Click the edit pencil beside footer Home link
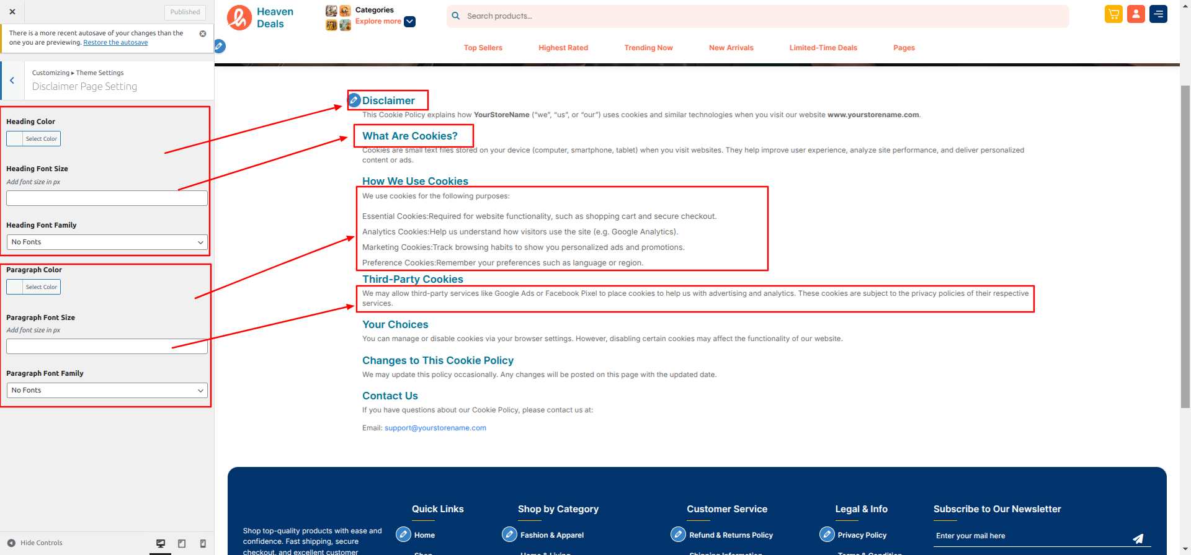 coord(403,534)
